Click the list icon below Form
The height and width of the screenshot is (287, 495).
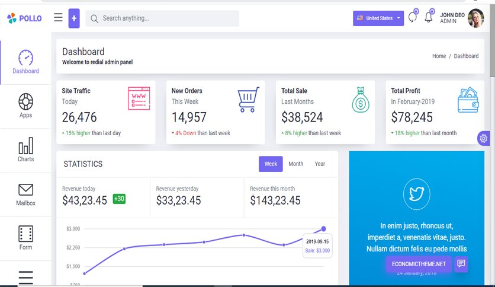pyautogui.click(x=25, y=278)
